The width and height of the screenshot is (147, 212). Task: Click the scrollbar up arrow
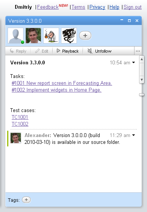142,59
